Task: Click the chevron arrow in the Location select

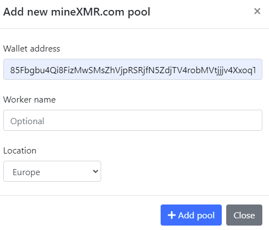Action: 96,171
